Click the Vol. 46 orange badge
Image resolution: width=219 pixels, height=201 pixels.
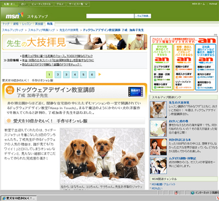tap(10, 90)
